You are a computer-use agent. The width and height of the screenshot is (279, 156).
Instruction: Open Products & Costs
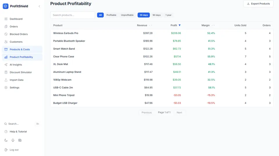[x=22, y=49]
